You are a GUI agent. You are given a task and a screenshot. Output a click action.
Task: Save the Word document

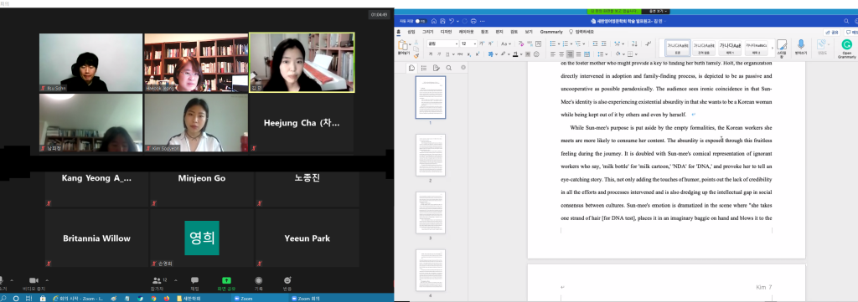coord(442,21)
